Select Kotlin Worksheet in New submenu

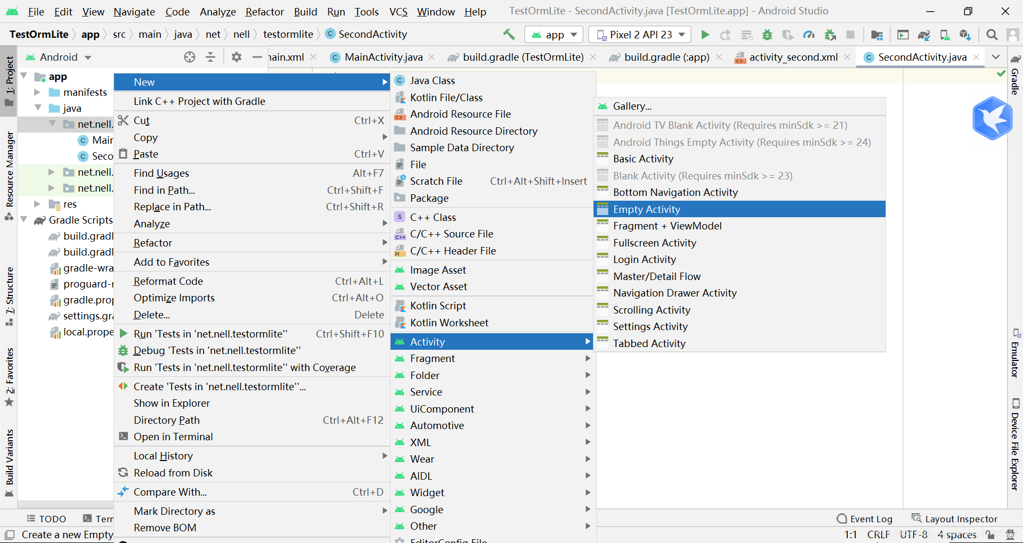tap(492, 323)
